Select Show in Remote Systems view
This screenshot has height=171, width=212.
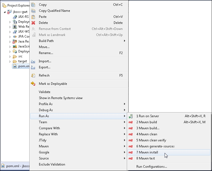[x=79, y=98]
